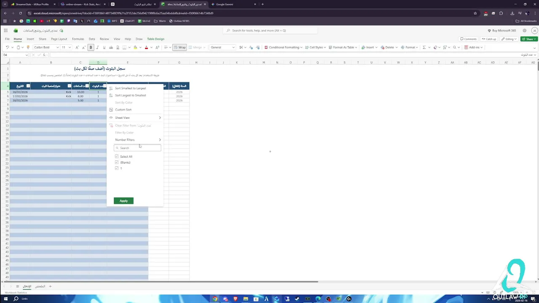Toggle Italic formatting
Image resolution: width=539 pixels, height=303 pixels.
click(x=97, y=47)
